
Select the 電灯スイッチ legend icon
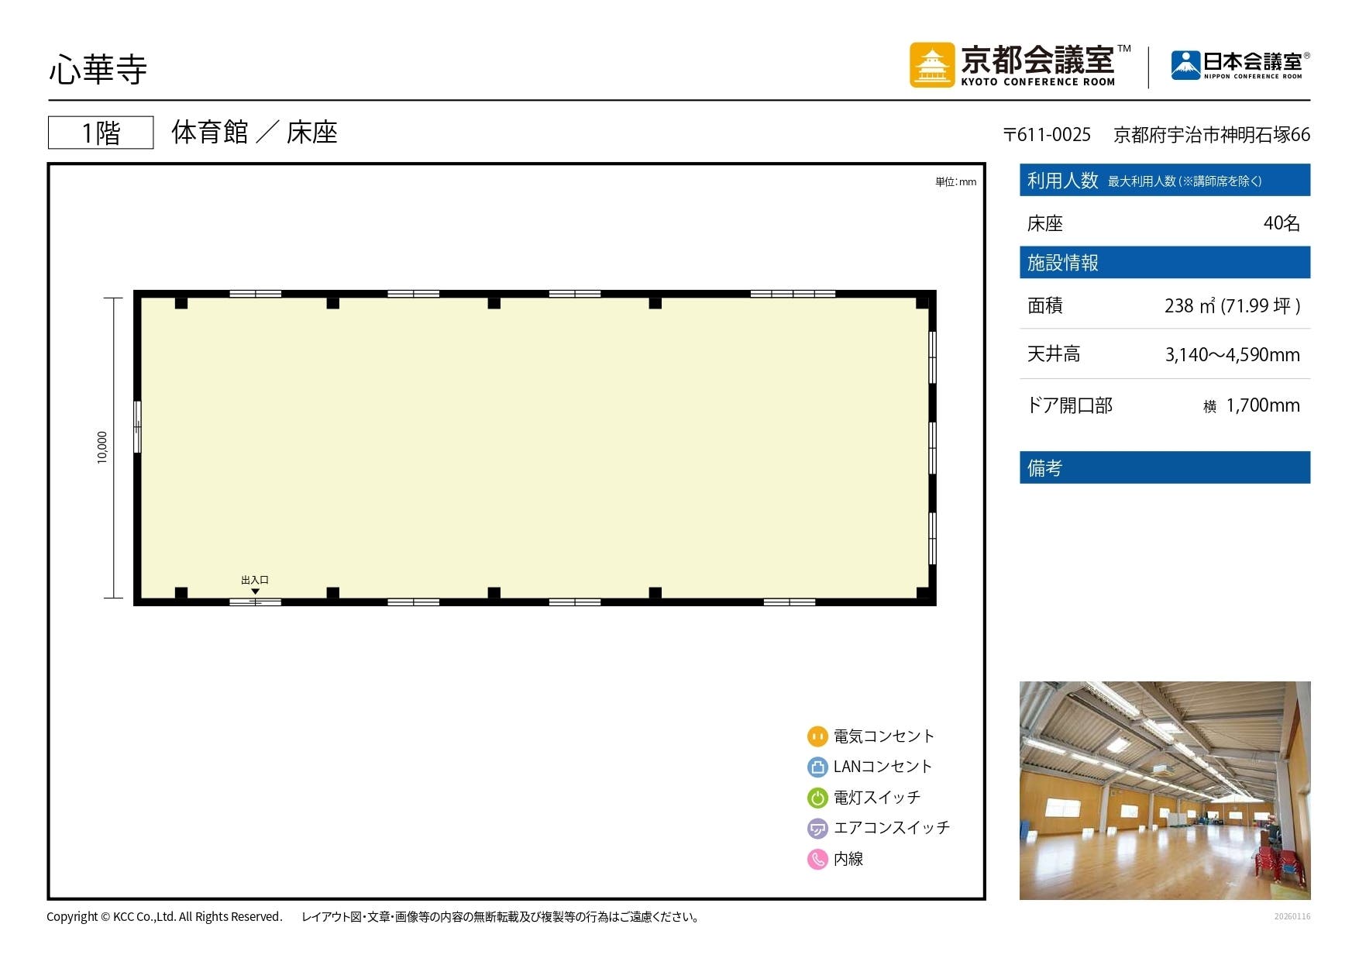point(817,797)
